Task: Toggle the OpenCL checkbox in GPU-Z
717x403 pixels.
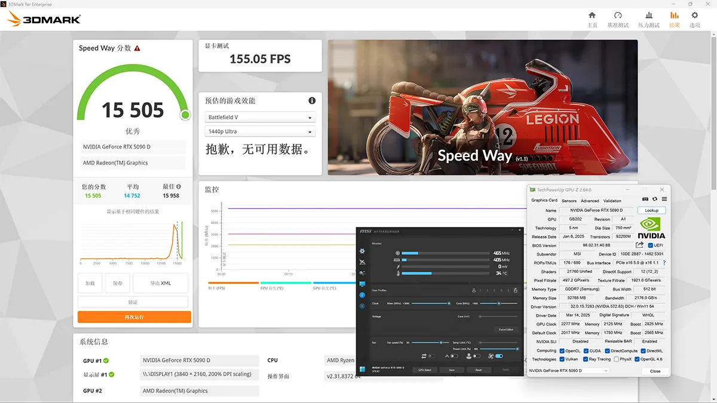Action: click(562, 351)
